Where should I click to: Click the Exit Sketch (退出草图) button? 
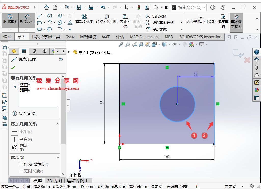point(10,20)
